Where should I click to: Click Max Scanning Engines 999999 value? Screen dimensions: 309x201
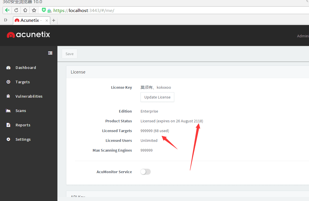point(146,150)
